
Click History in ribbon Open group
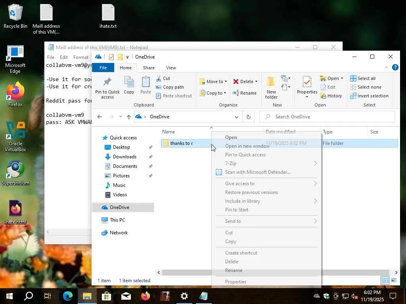tap(331, 96)
